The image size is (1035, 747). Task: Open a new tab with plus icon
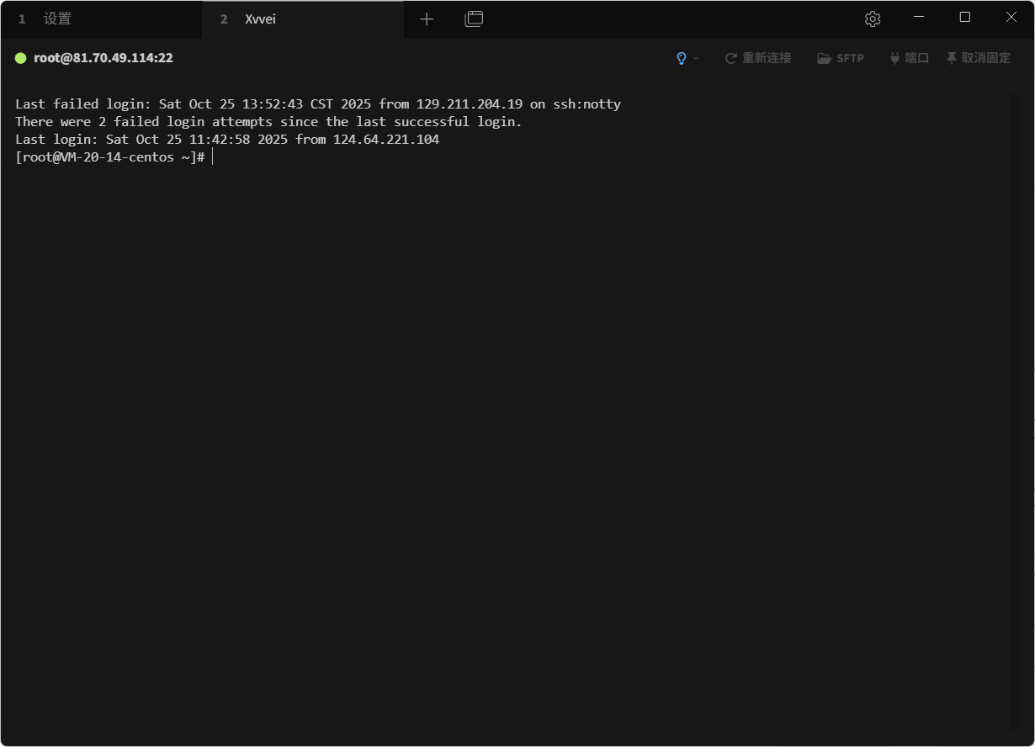tap(427, 19)
